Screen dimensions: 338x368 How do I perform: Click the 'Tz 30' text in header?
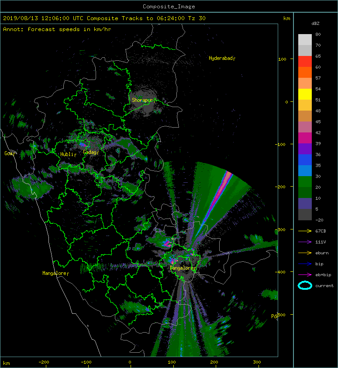point(197,18)
